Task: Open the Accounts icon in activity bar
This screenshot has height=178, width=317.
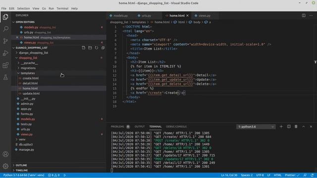Action: (x=5, y=154)
